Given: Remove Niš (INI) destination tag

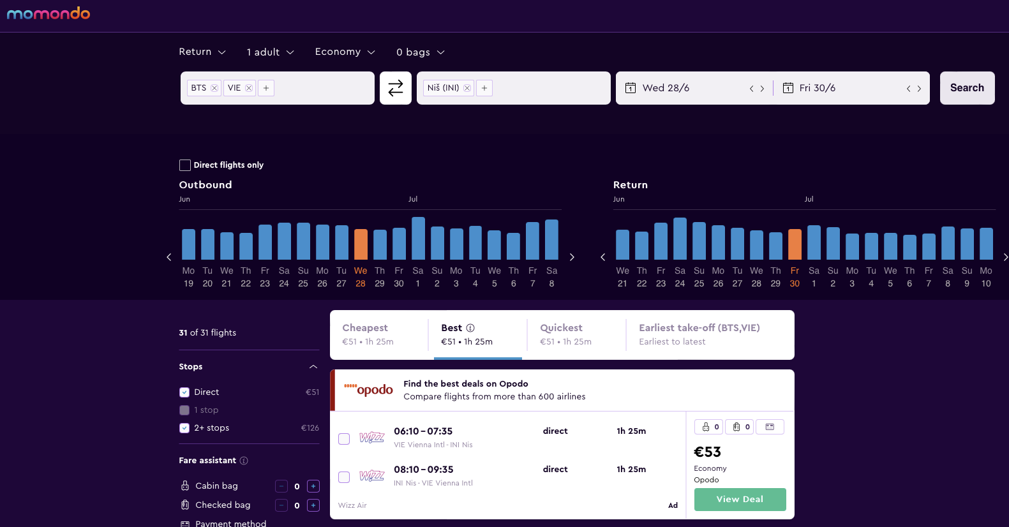Looking at the screenshot, I should point(467,88).
